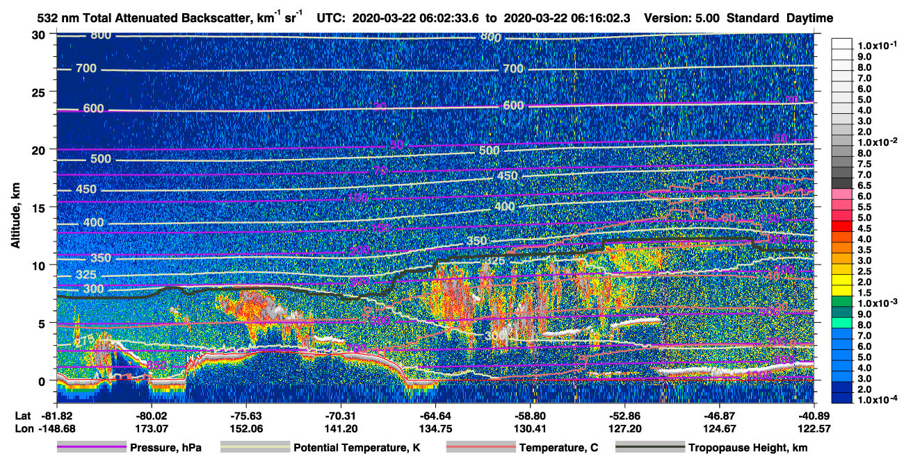This screenshot has width=904, height=463.
Task: Click the color bar label 6.5
Action: pos(864,185)
